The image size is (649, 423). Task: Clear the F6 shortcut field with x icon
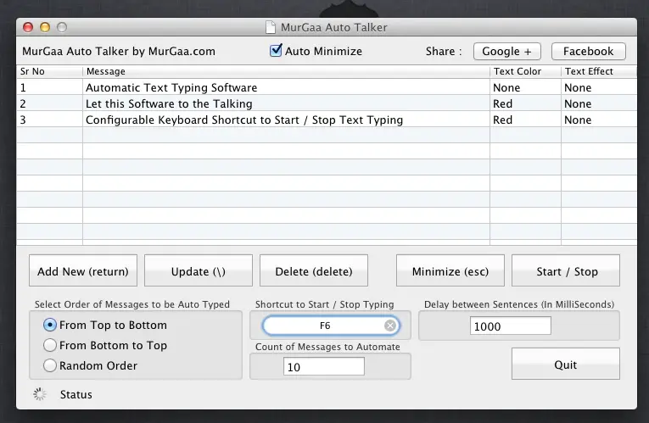(x=389, y=326)
